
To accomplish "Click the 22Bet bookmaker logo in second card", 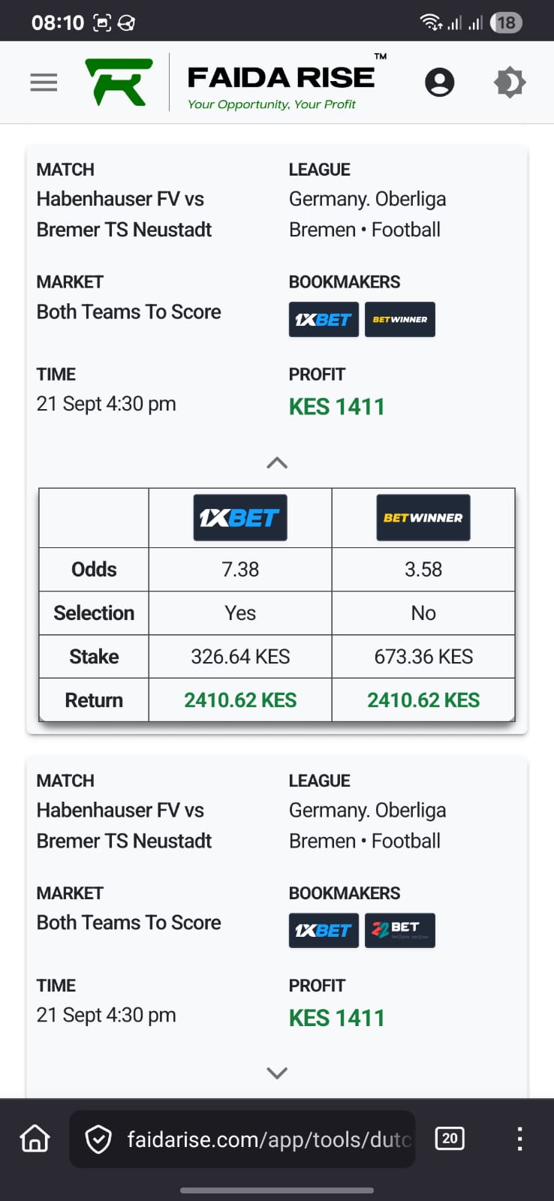I will pyautogui.click(x=400, y=931).
